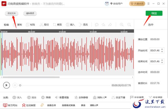This screenshot has width=168, height=109.
Task: Click the left arrow of the waveform scrollbar
Action: point(1,77)
